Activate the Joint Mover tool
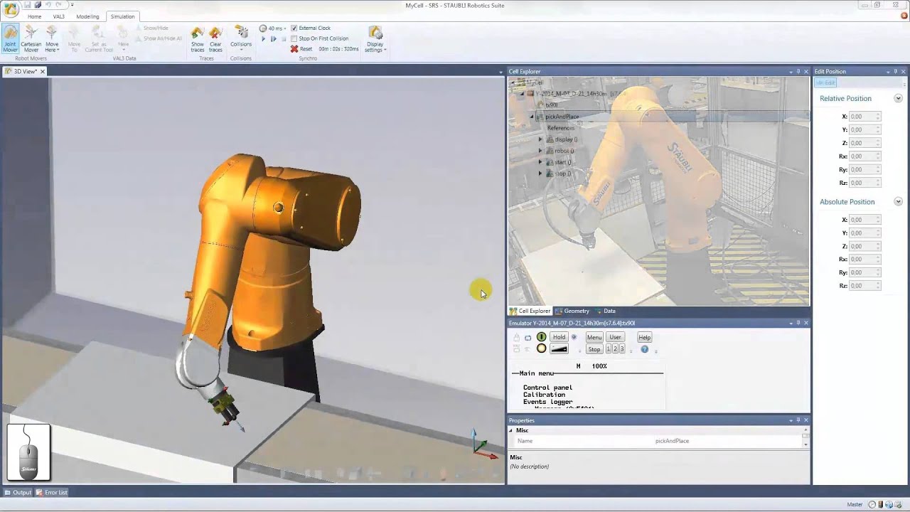The width and height of the screenshot is (910, 512). point(10,38)
